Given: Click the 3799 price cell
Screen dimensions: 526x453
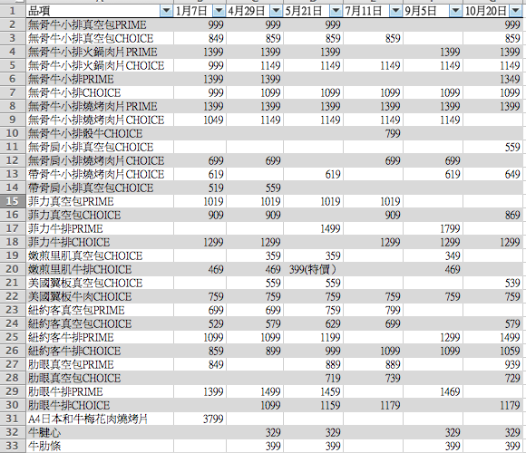Looking at the screenshot, I should (x=200, y=419).
